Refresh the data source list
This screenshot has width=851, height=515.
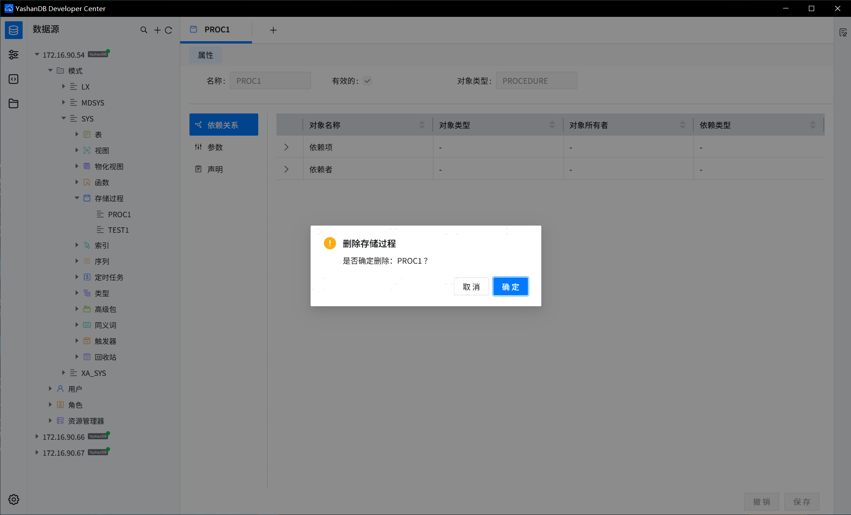click(169, 30)
